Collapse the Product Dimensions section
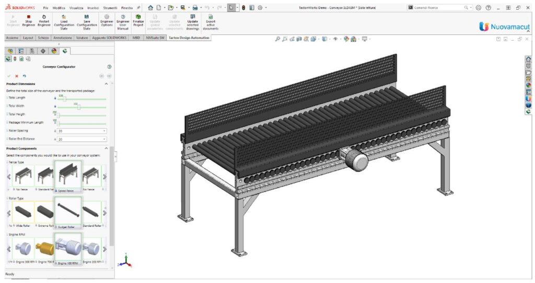The height and width of the screenshot is (283, 535). pyautogui.click(x=107, y=84)
